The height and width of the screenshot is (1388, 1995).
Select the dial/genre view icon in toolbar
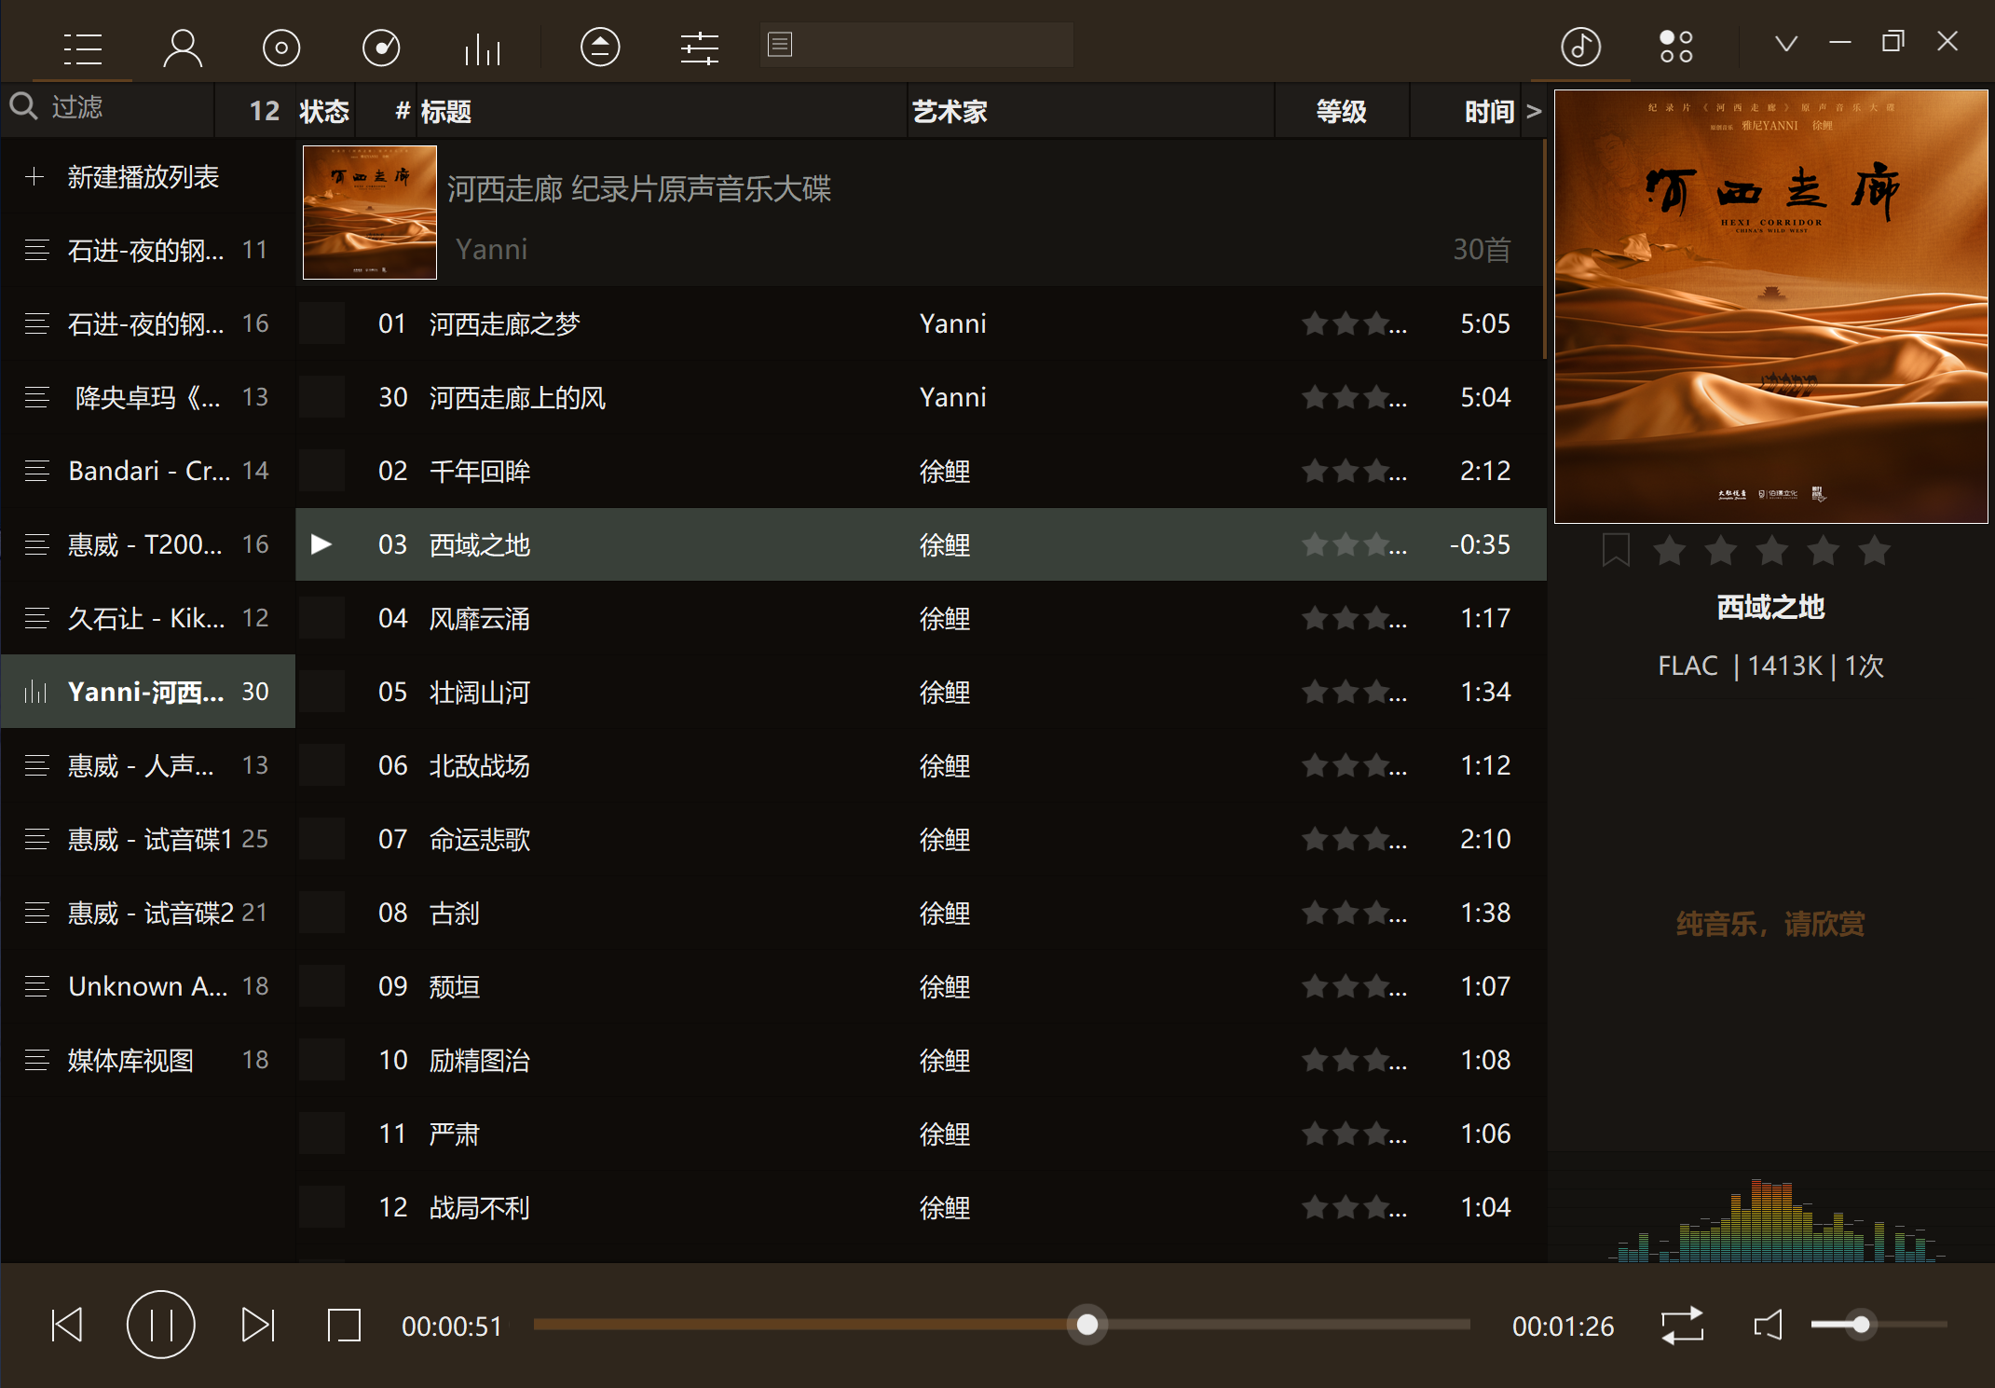coord(381,48)
